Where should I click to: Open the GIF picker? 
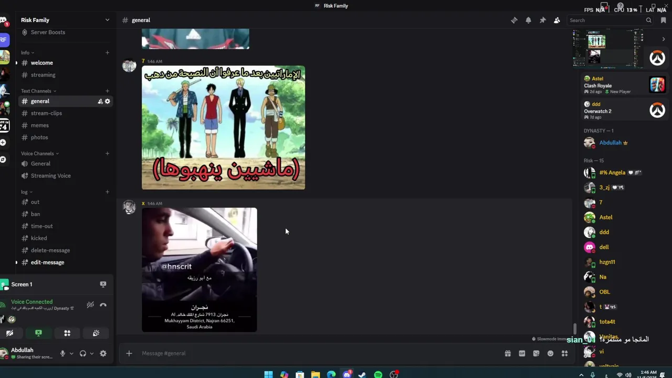coord(522,353)
